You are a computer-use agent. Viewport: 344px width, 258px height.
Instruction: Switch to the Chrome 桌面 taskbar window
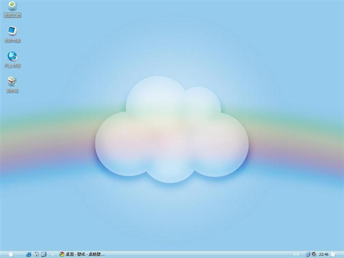point(82,254)
